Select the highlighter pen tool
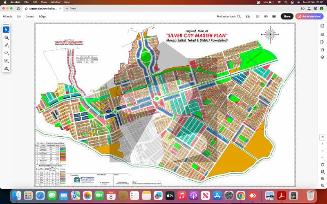327x204 pixels. pos(7,45)
